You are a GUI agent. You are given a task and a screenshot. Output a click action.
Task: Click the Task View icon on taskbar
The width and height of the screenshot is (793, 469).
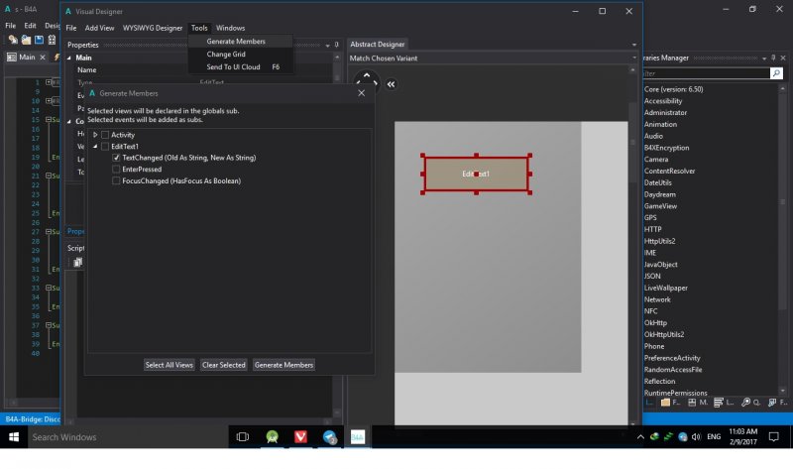[243, 436]
